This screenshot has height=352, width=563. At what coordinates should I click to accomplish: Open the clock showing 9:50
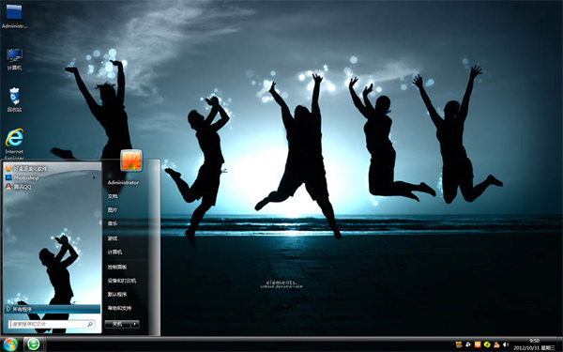pos(534,344)
